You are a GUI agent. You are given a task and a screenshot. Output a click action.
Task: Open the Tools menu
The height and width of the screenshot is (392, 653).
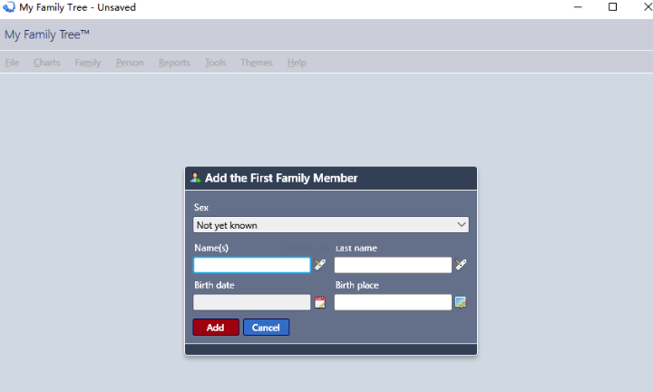(x=215, y=63)
